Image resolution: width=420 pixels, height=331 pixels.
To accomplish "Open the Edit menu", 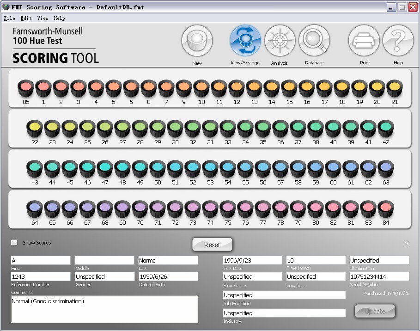I will [x=26, y=18].
